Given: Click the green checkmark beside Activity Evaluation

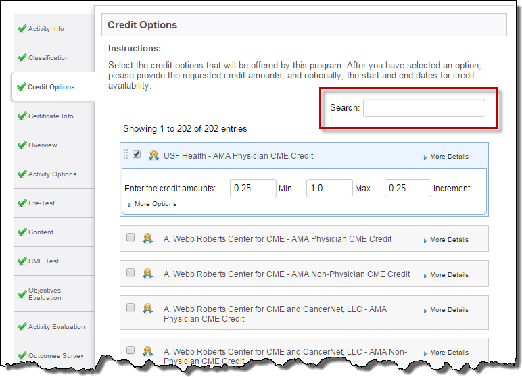Looking at the screenshot, I should coord(22,326).
